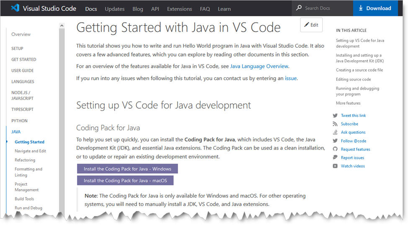Click the Twitter icon beside Tweet this link

[335, 116]
